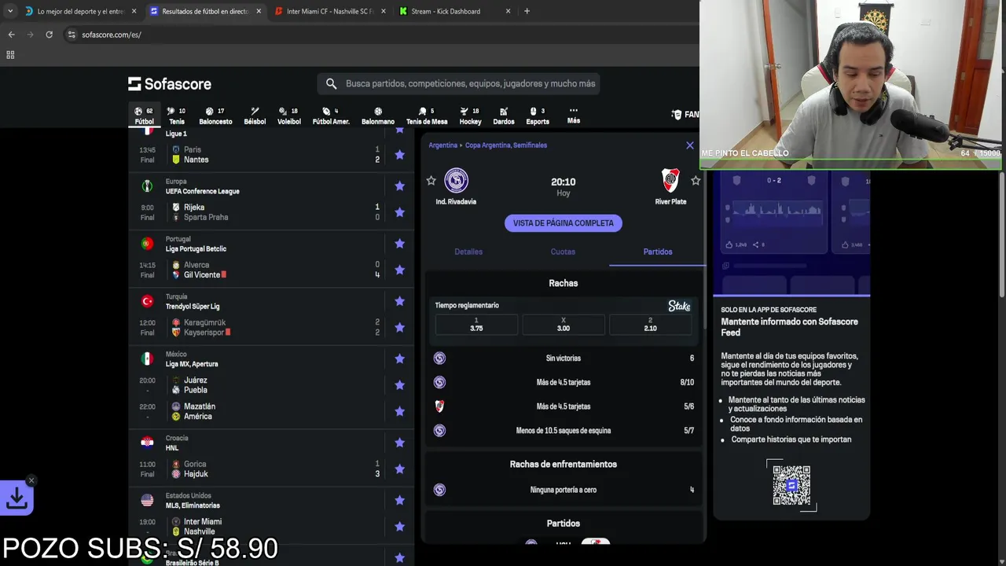Switch to Lo mejor del deporte browser tab
The height and width of the screenshot is (566, 1006).
click(79, 11)
